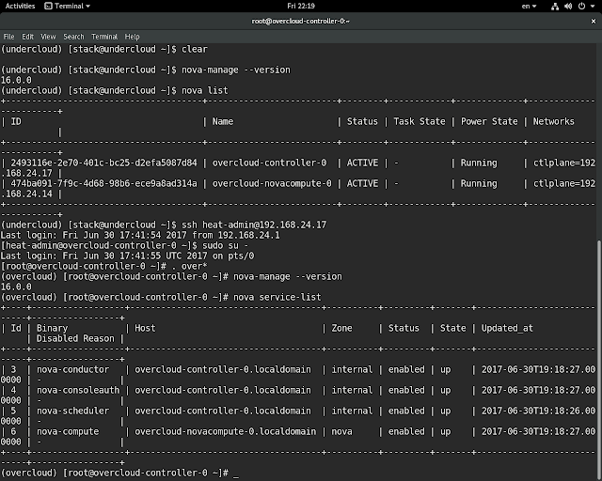
Task: Open the Terminal application menu in top bar
Action: coord(67,7)
